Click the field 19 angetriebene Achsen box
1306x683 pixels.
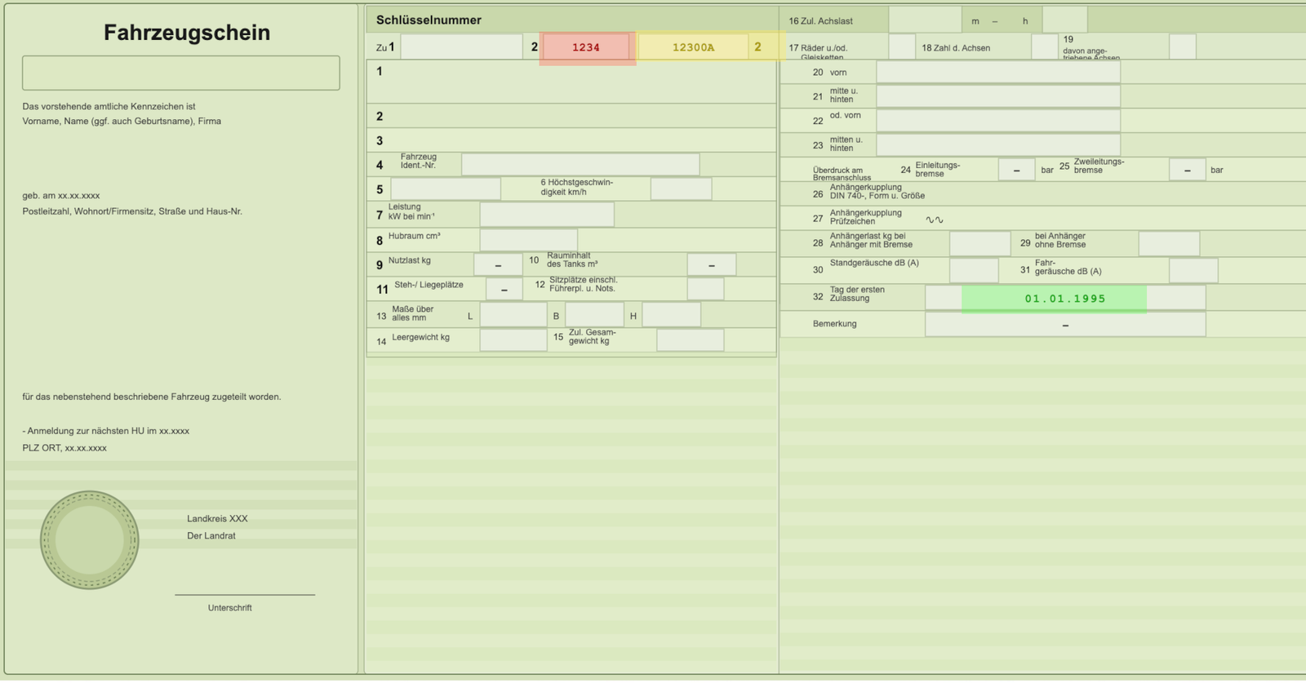(x=1182, y=47)
